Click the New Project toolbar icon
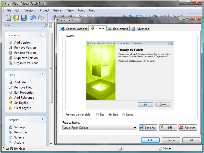Screen dimensions: 204x153 [x=8, y=18]
